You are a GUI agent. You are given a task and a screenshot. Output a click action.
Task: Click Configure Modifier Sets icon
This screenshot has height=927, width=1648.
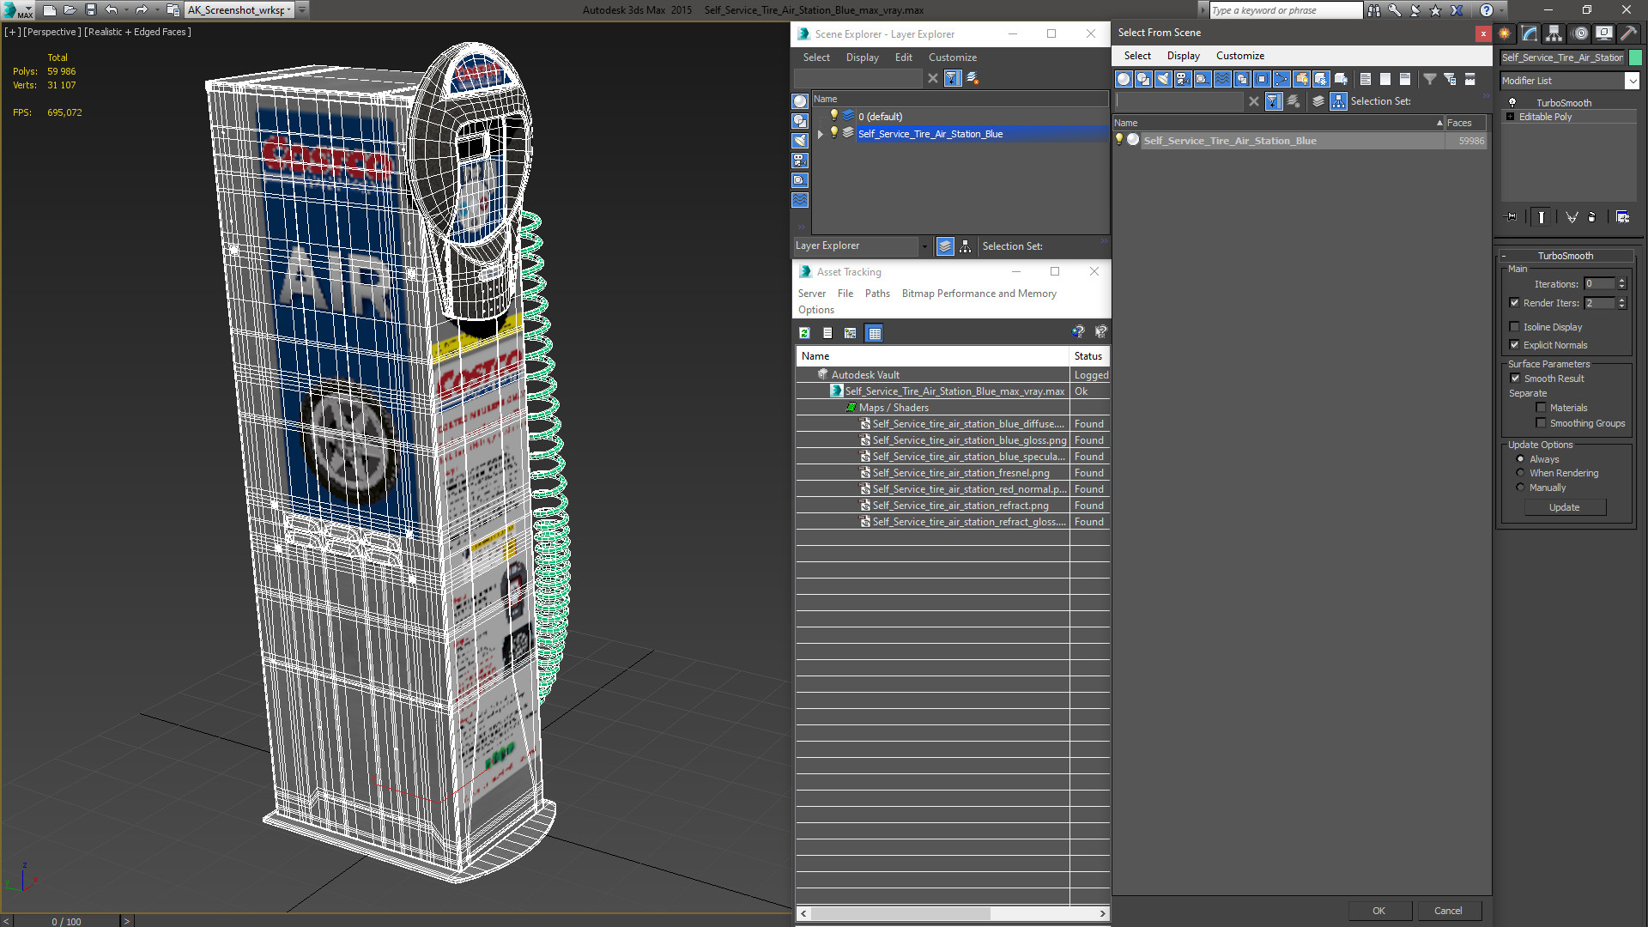1622,217
